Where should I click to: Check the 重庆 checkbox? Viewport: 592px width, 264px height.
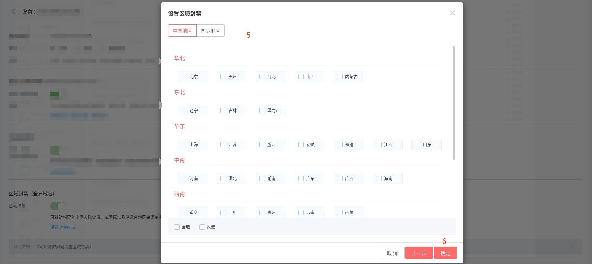coord(184,212)
